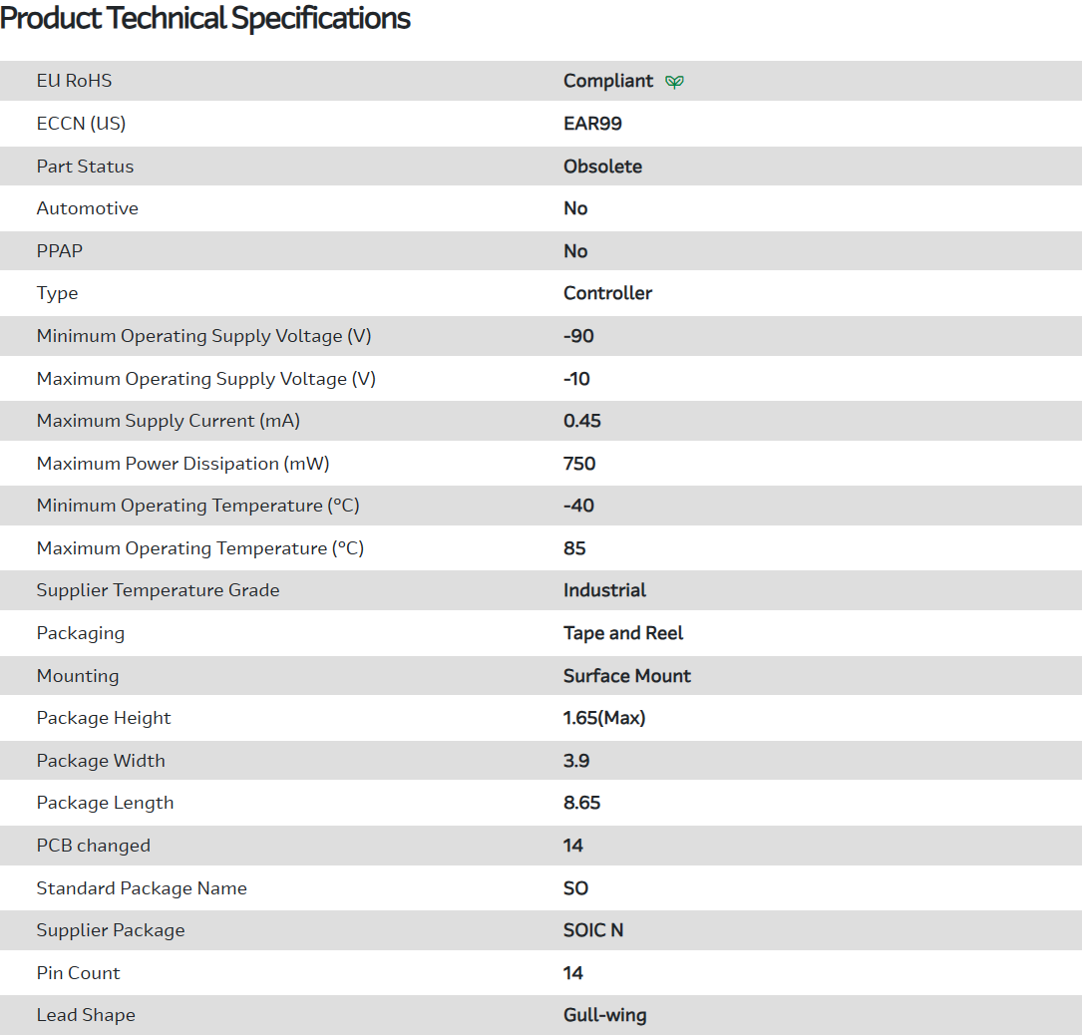Click the PPAP row label
1082x1036 pixels.
tap(60, 251)
